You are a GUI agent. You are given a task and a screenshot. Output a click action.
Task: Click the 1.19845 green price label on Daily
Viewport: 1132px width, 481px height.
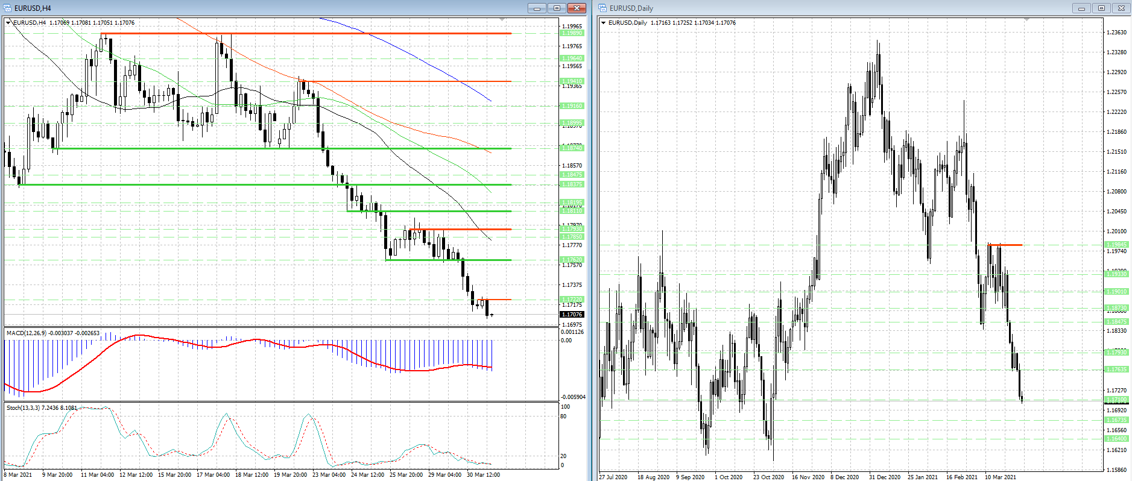click(x=1116, y=245)
